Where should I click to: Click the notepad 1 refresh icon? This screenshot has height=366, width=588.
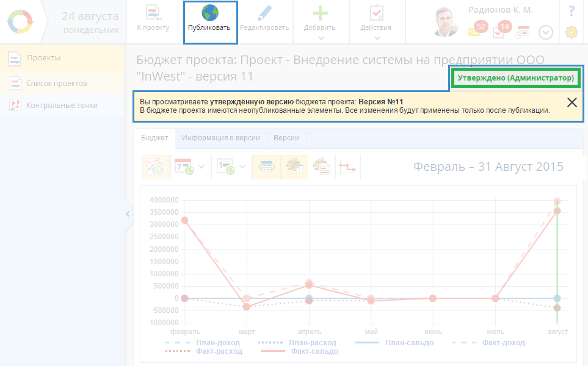tap(226, 167)
